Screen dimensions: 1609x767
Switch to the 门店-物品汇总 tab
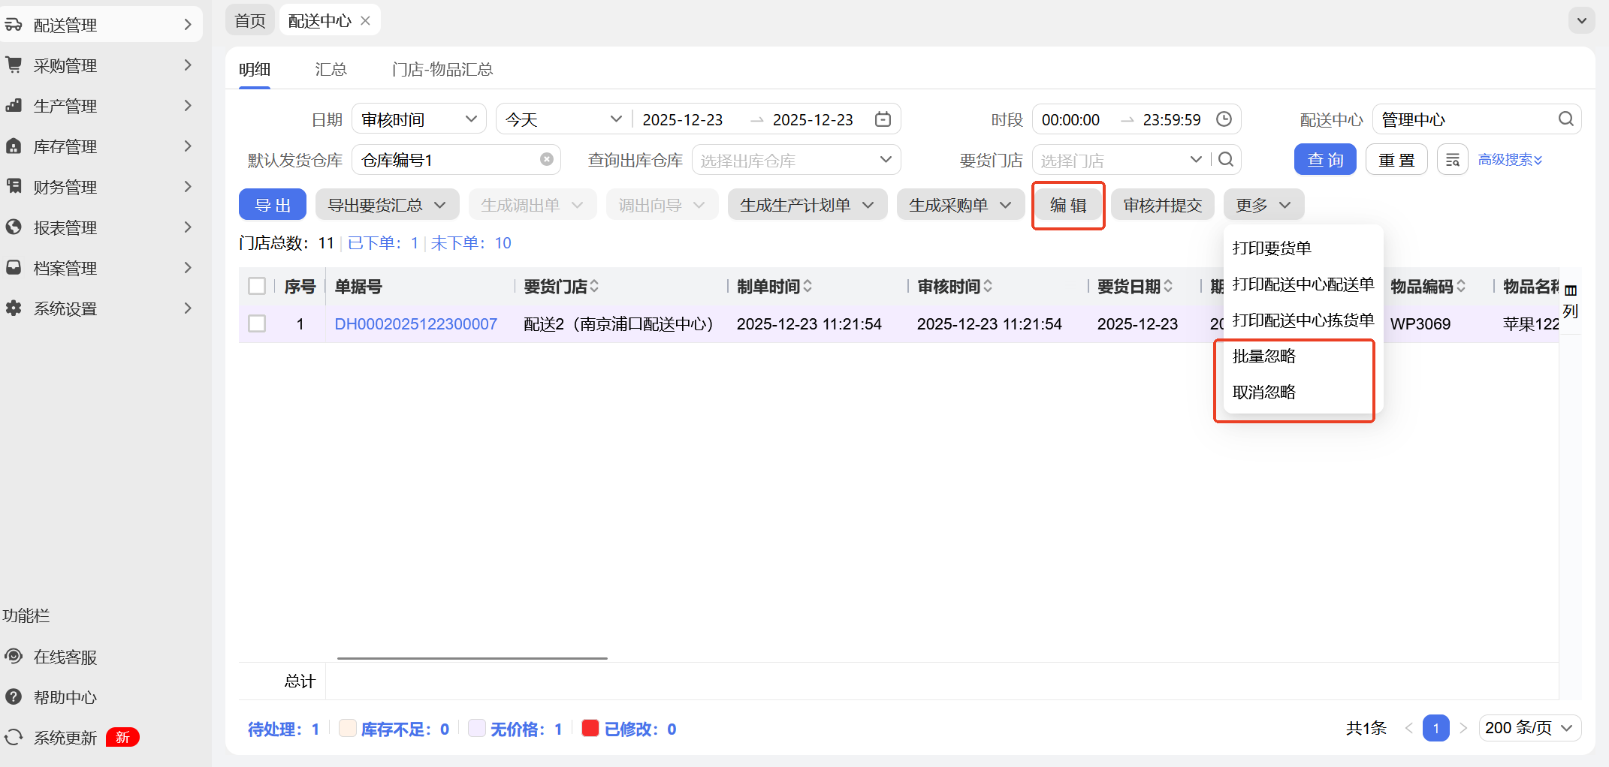click(442, 69)
